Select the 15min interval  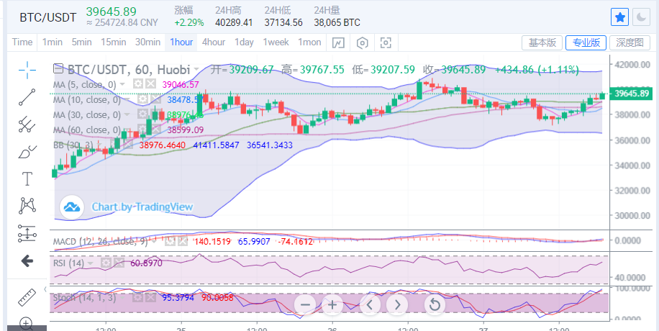(x=113, y=42)
